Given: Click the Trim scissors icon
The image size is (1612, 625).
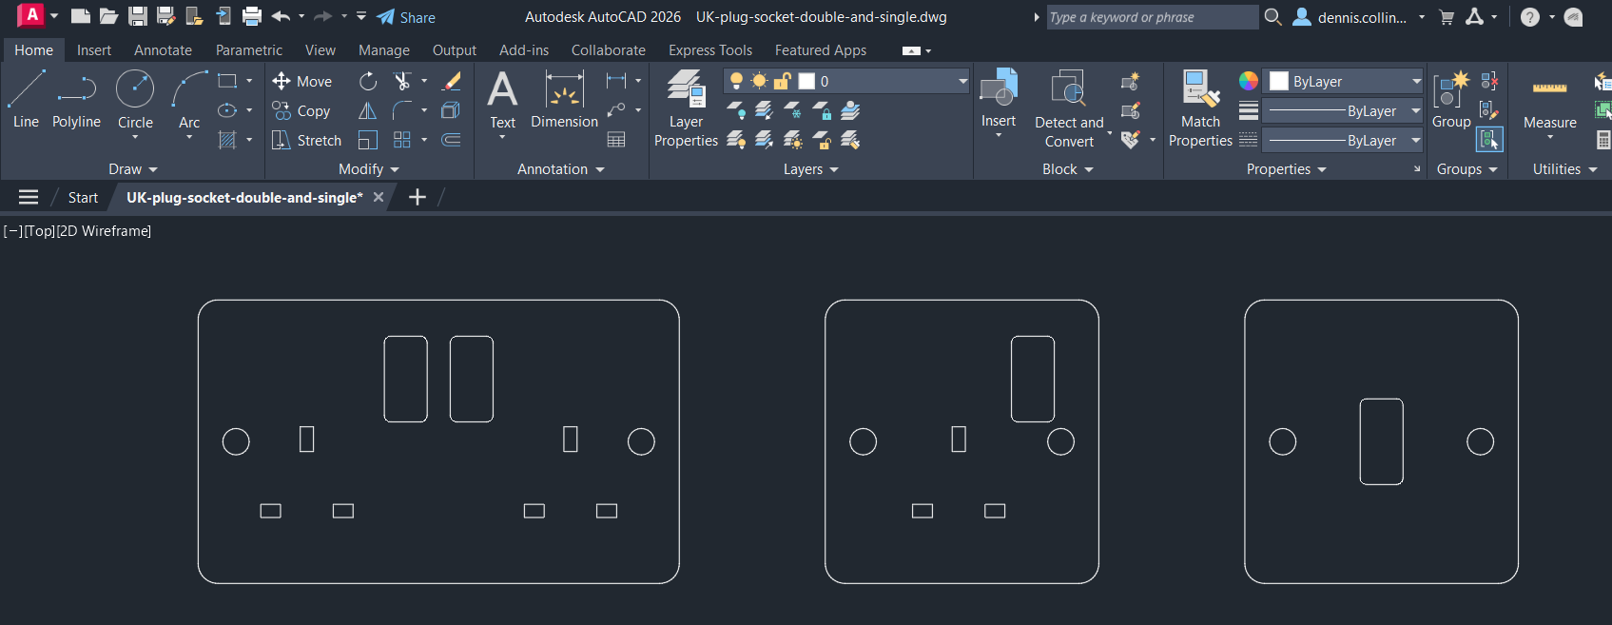Looking at the screenshot, I should coord(402,81).
